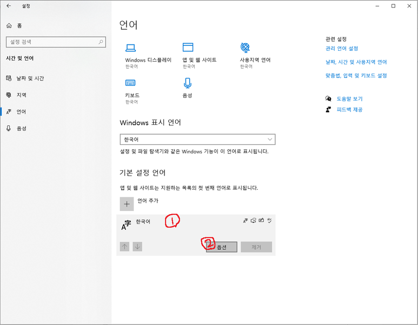Screen dimensions: 418x325
Task: Minimize the 설정 window
Action: click(377, 6)
